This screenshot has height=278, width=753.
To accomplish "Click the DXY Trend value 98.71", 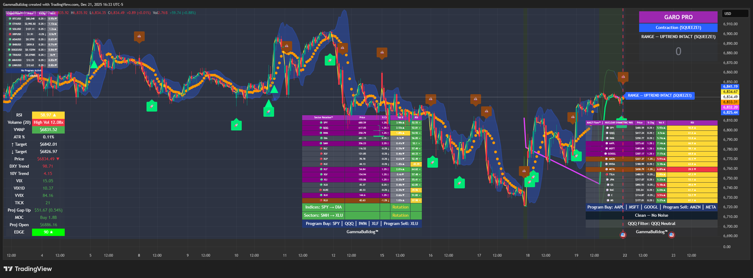I will tap(48, 166).
